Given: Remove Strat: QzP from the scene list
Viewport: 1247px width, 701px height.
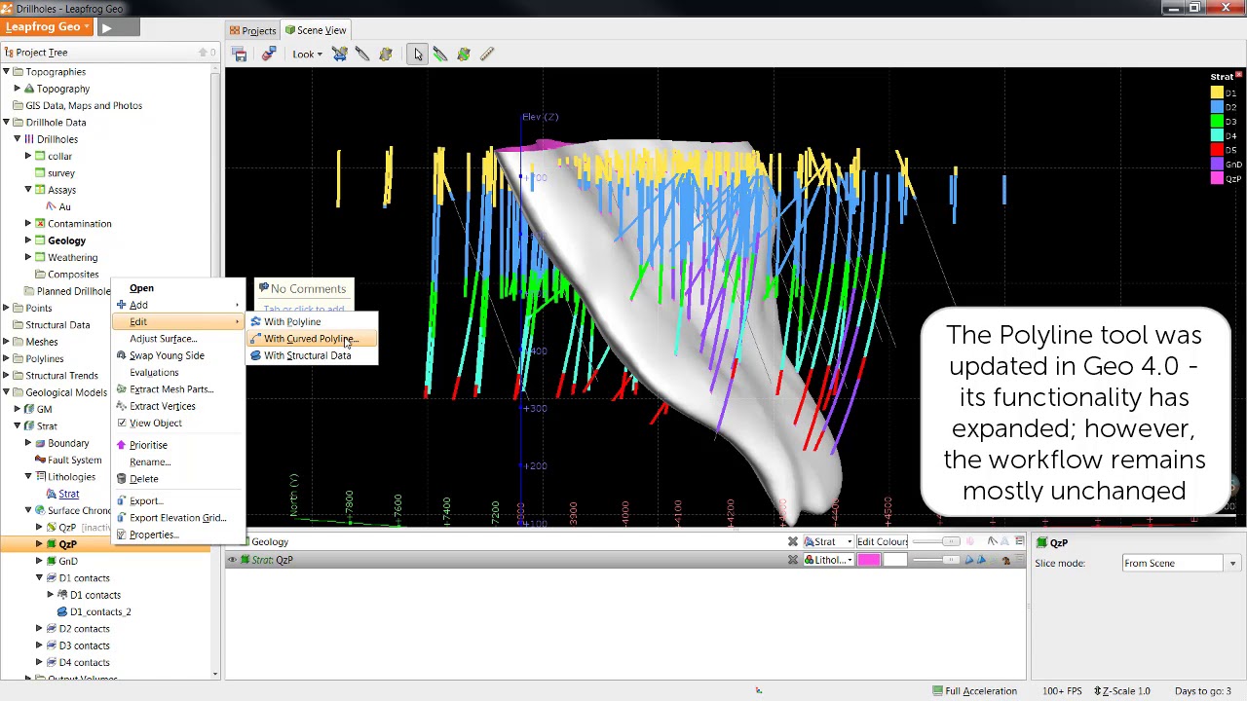Looking at the screenshot, I should click(793, 560).
